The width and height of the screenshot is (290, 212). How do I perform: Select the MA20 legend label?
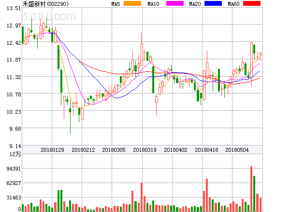coord(195,4)
